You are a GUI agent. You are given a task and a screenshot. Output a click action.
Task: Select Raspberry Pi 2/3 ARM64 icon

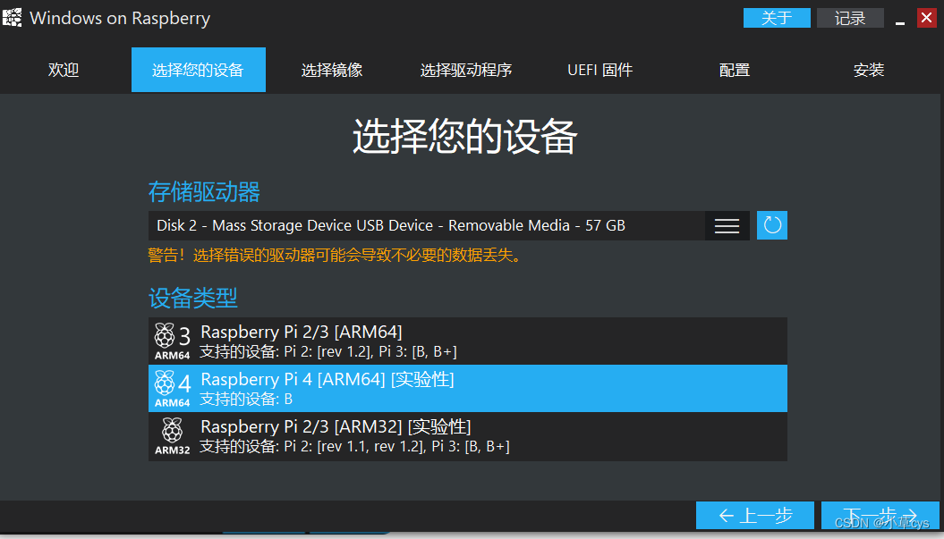coord(172,341)
